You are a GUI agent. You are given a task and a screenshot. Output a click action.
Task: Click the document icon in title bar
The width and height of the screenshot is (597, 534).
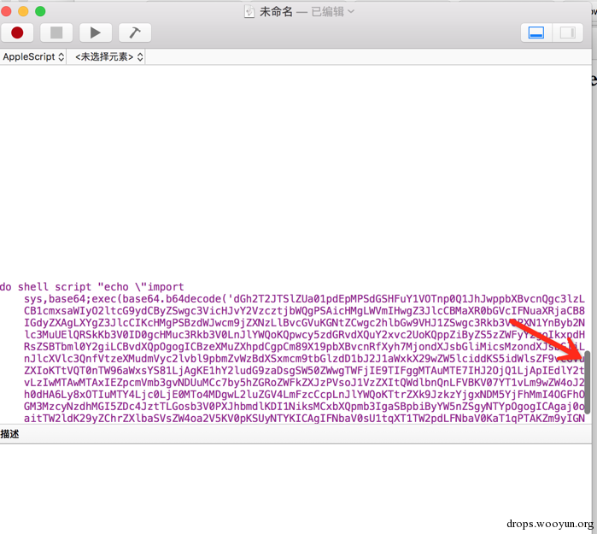249,12
